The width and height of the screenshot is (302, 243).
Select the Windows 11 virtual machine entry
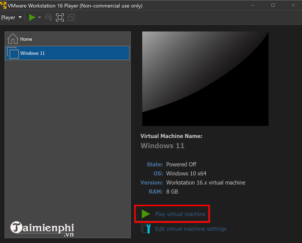67,53
